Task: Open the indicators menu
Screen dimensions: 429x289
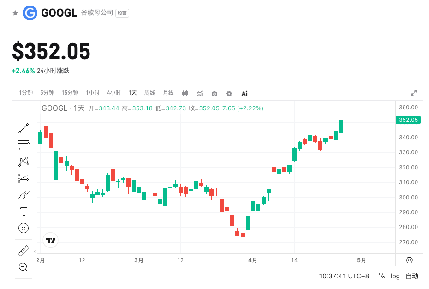Action: 200,93
